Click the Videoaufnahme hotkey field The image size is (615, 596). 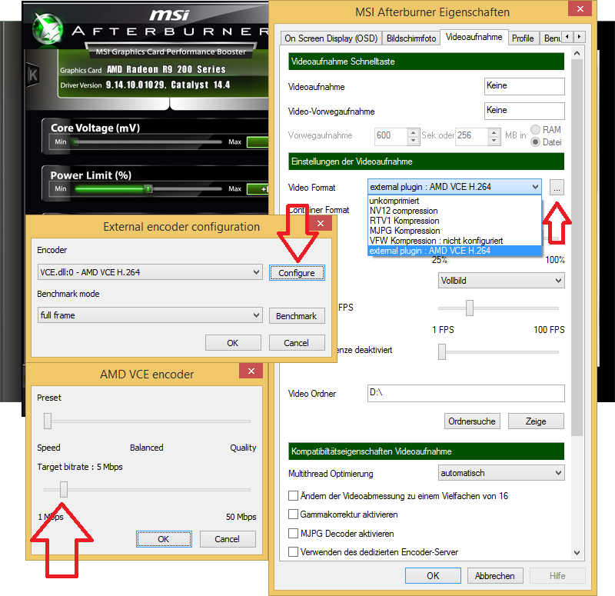pyautogui.click(x=524, y=86)
